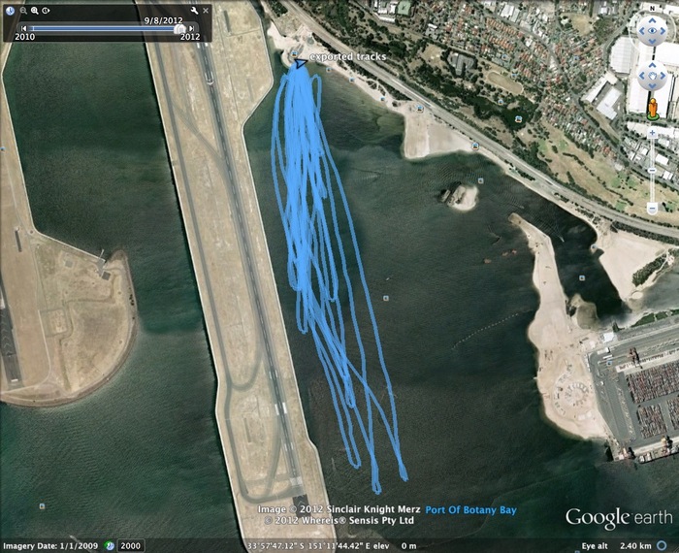The width and height of the screenshot is (679, 553).
Task: Zoom out with bottom minus button
Action: pyautogui.click(x=652, y=209)
